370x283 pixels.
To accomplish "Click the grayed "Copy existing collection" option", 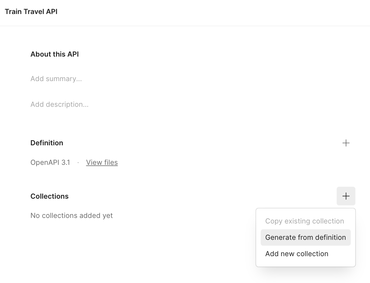I will (304, 221).
